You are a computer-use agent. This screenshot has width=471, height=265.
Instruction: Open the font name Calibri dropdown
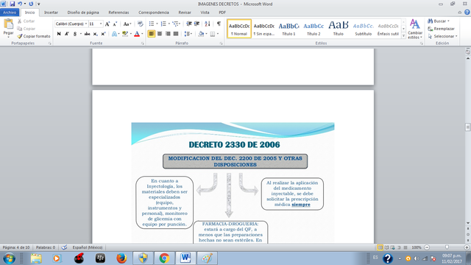[86, 24]
